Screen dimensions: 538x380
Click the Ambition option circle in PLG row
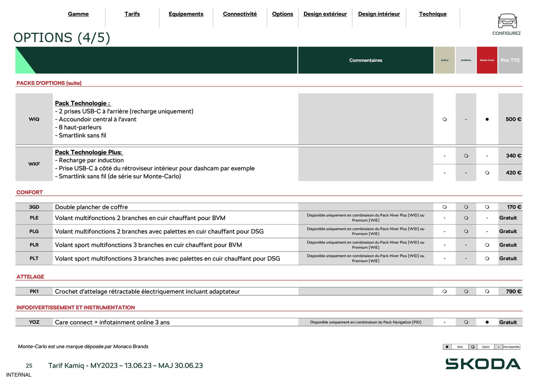pos(466,231)
